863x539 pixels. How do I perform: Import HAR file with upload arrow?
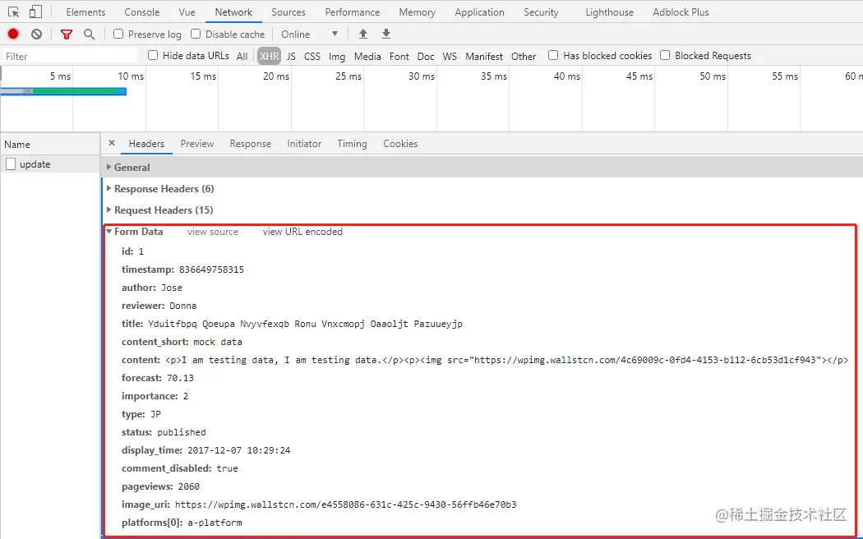pos(362,35)
